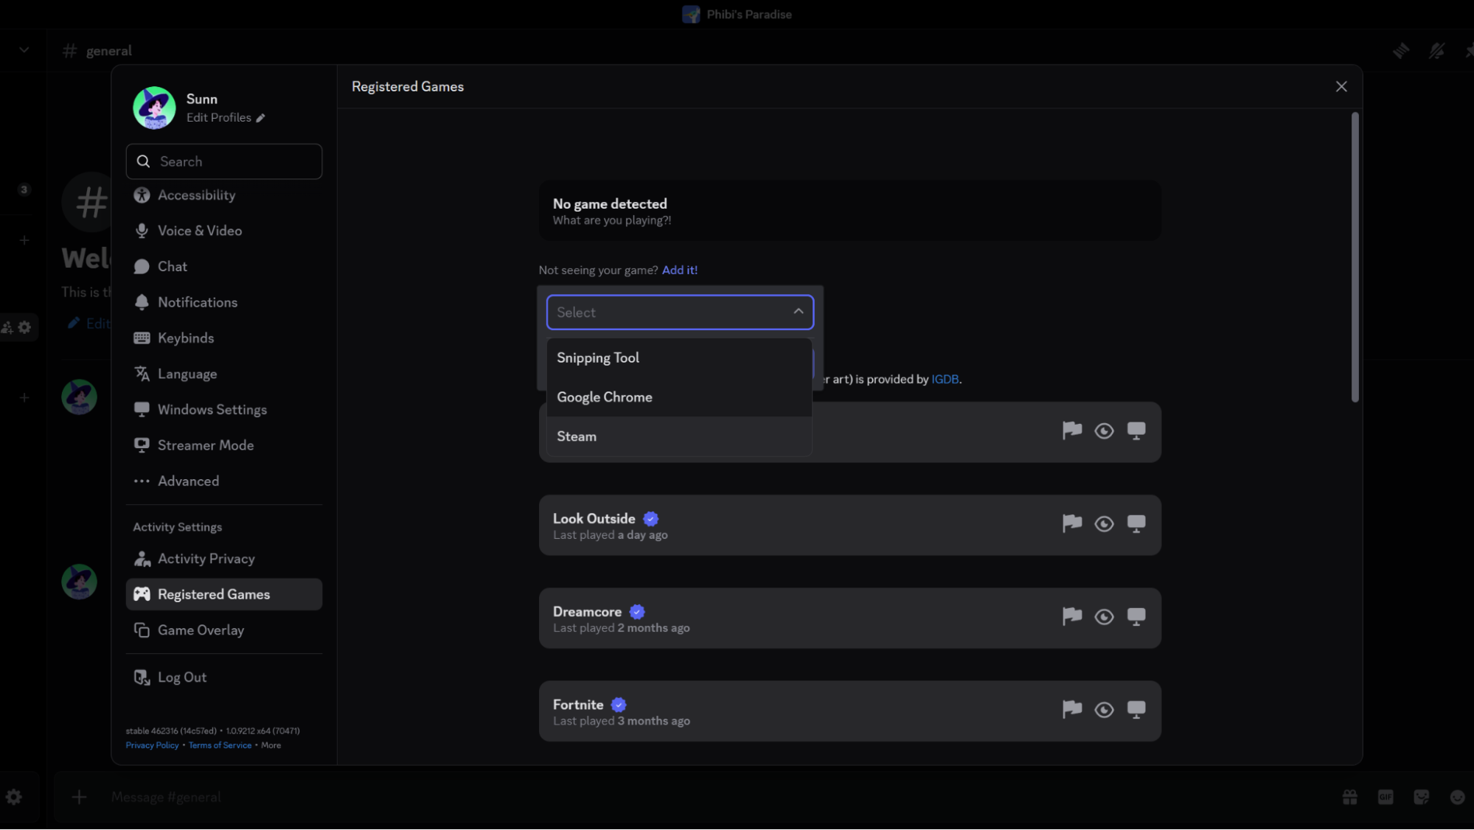The width and height of the screenshot is (1474, 830).
Task: Flag incorrect detection for Fortnite
Action: (x=1072, y=709)
